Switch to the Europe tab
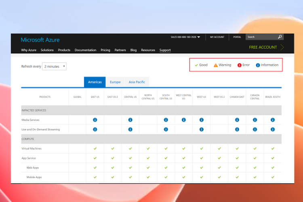This screenshot has height=202, width=303. (115, 82)
